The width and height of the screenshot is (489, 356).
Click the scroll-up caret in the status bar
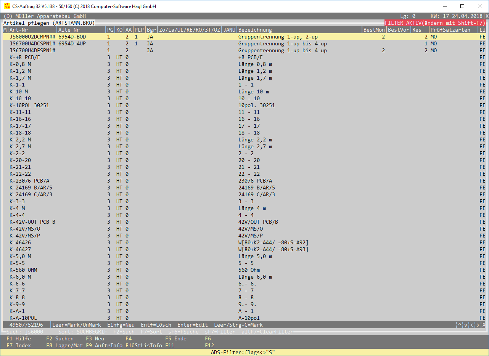coord(460,325)
